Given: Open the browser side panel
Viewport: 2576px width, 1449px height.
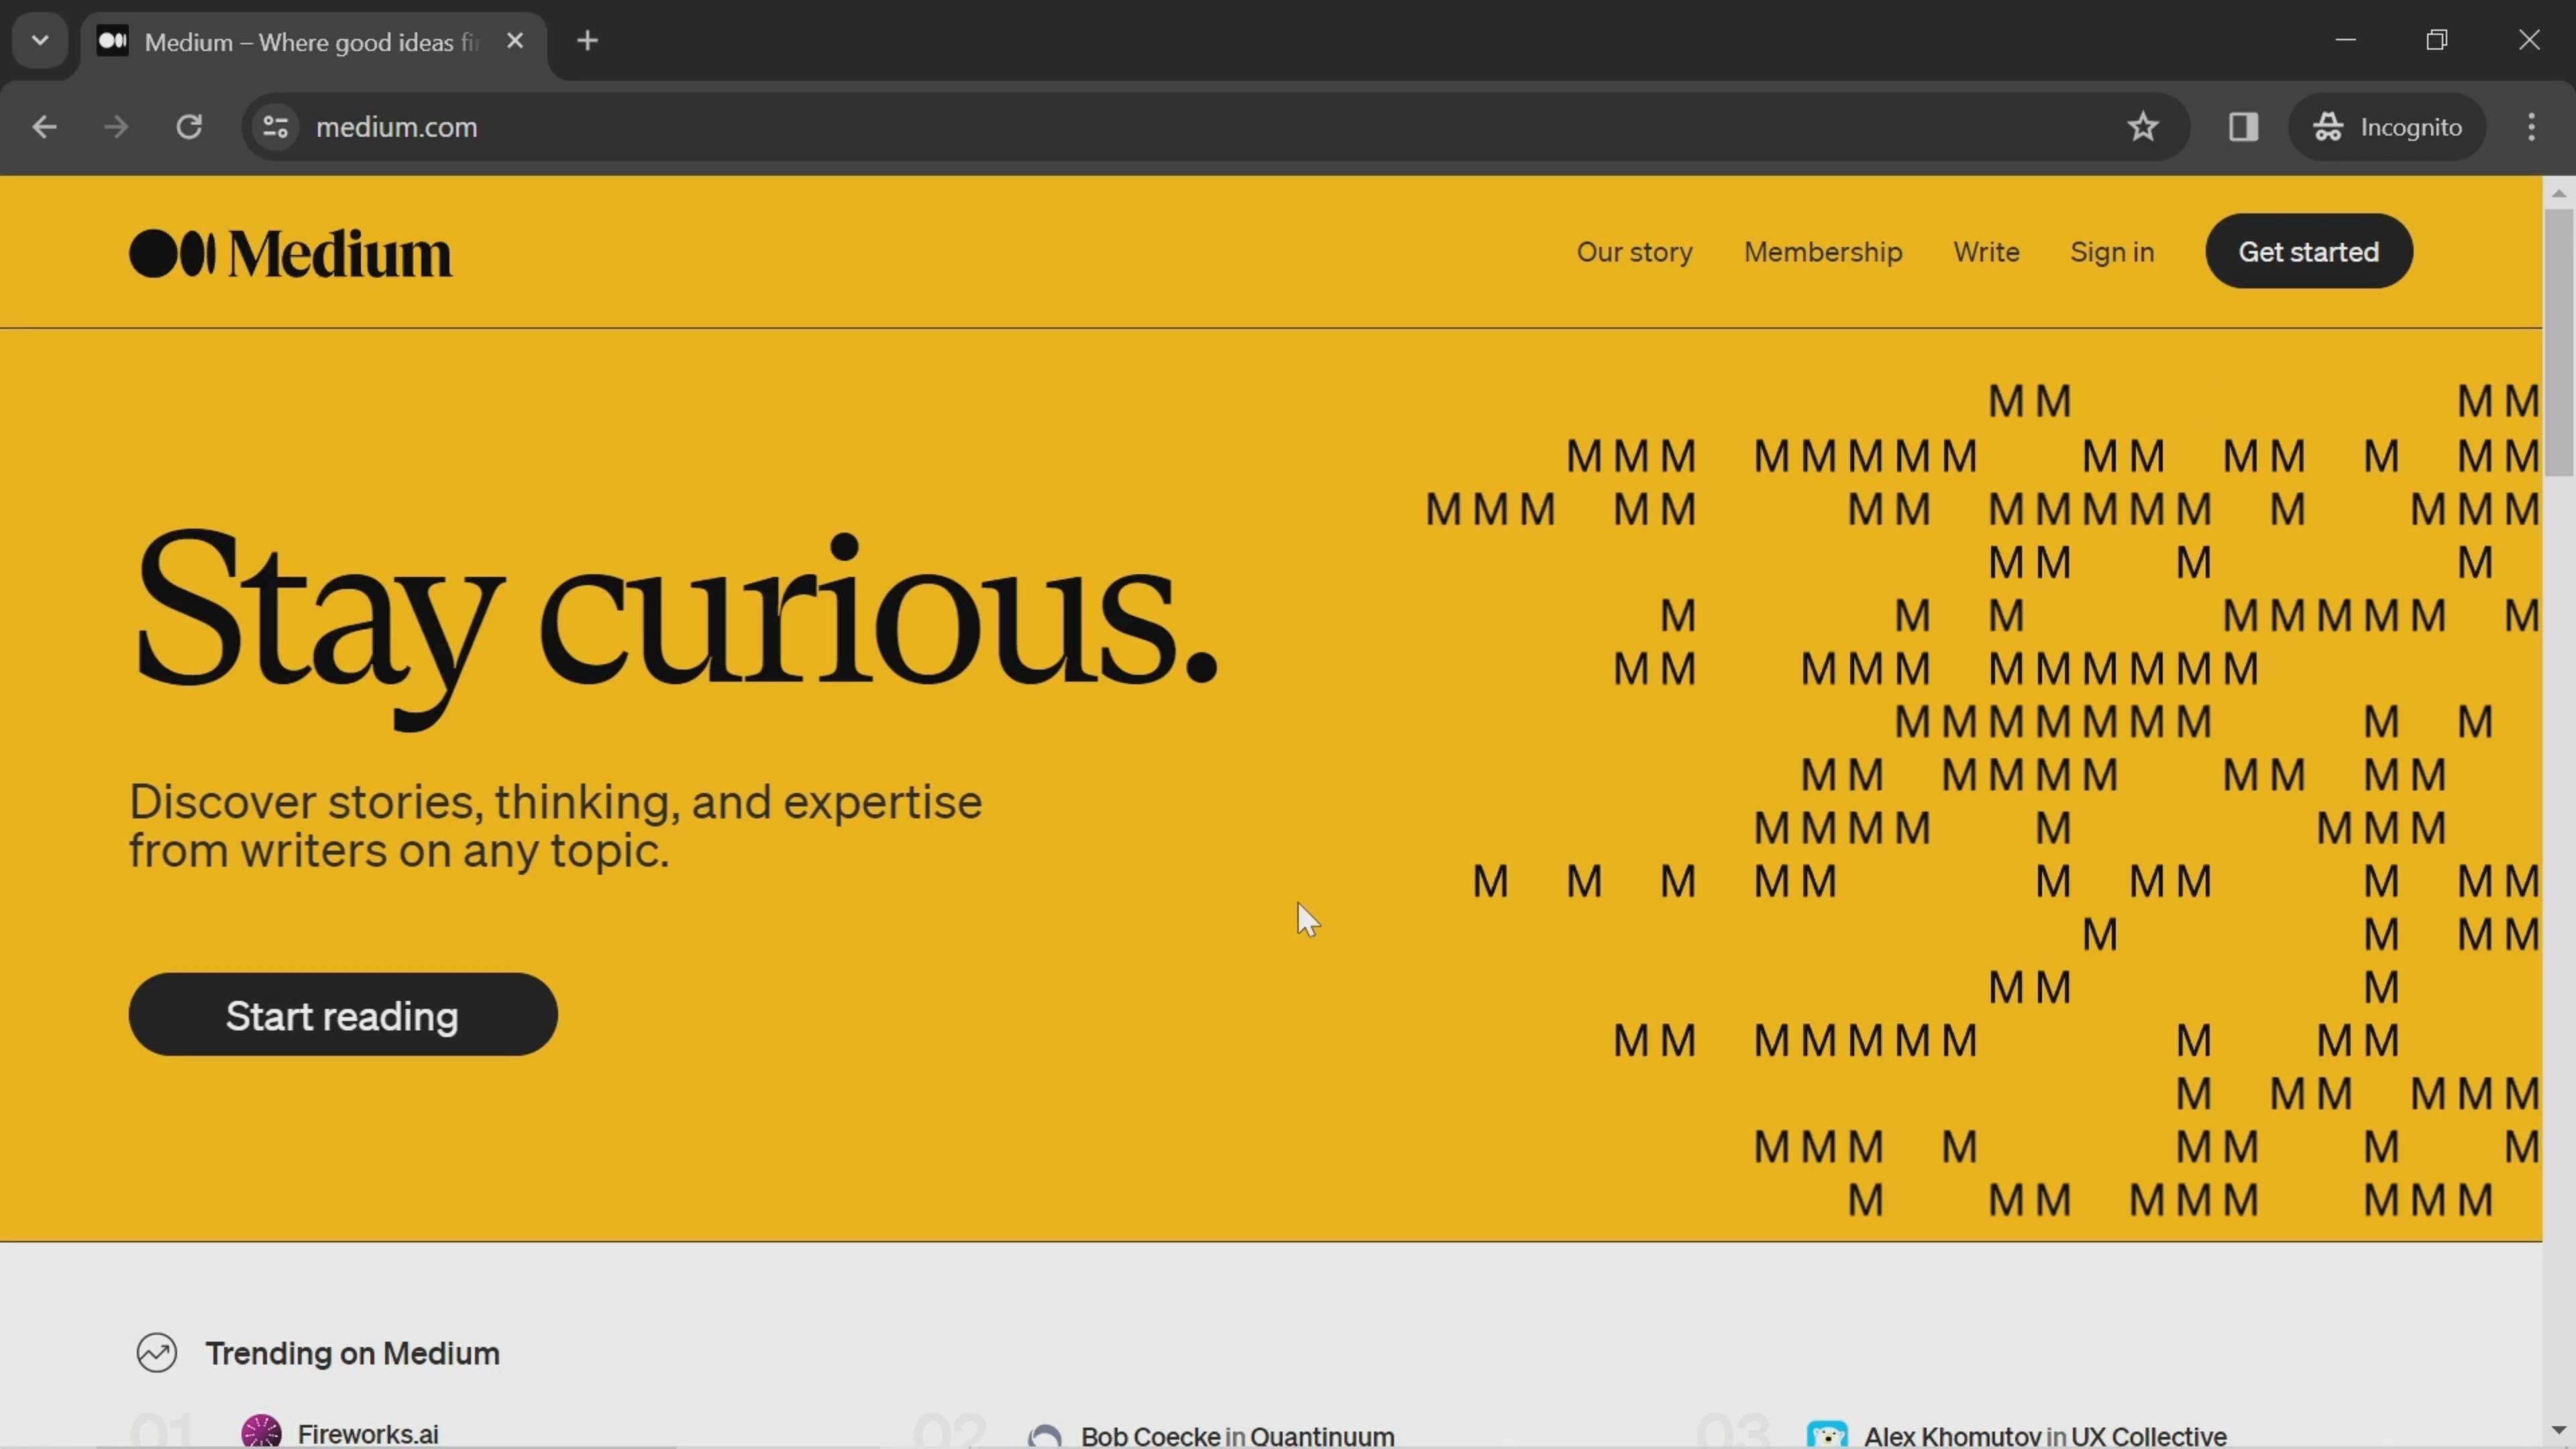Looking at the screenshot, I should 2243,127.
